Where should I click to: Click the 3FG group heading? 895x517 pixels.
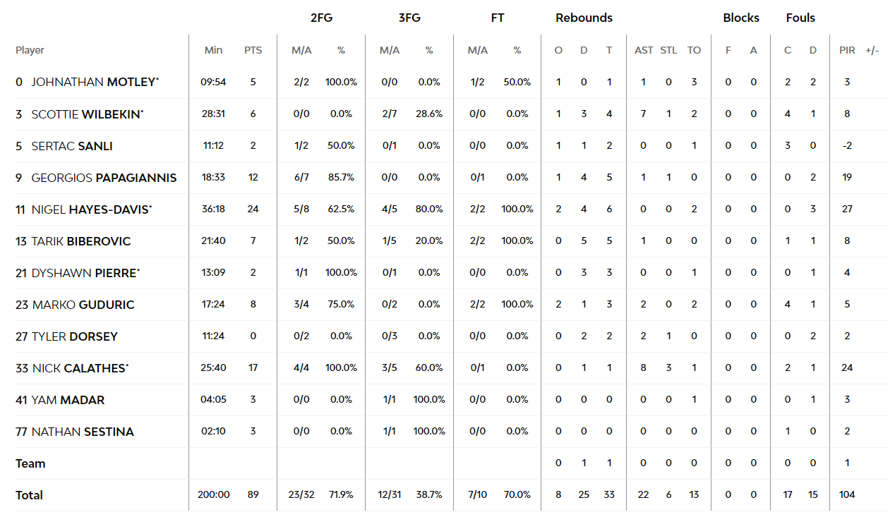[409, 18]
